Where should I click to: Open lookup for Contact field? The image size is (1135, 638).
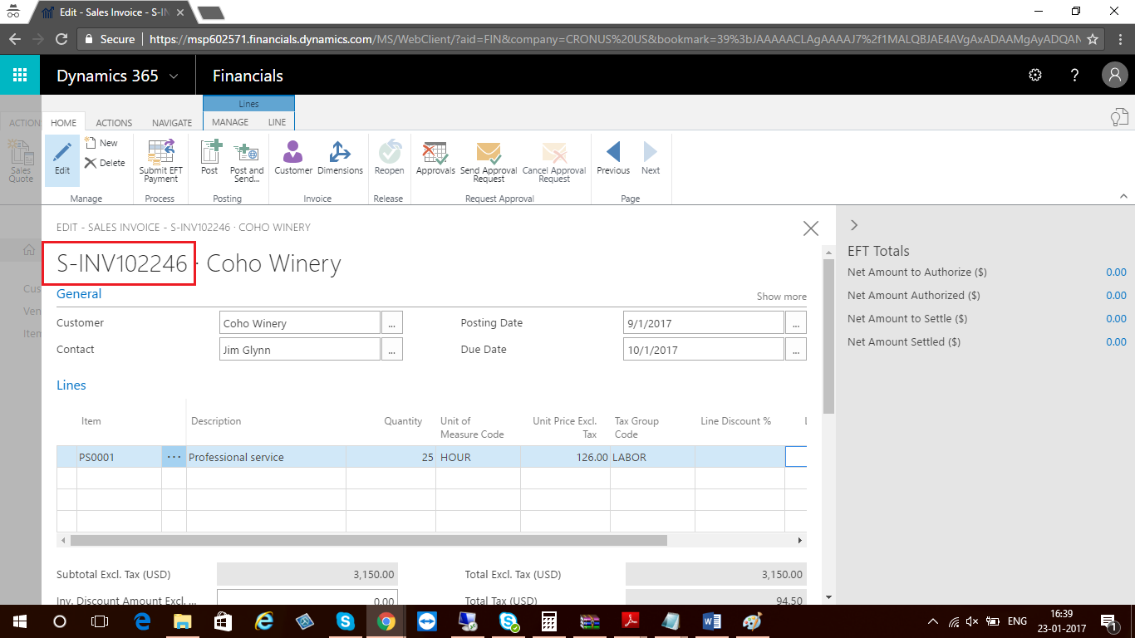[x=392, y=350]
